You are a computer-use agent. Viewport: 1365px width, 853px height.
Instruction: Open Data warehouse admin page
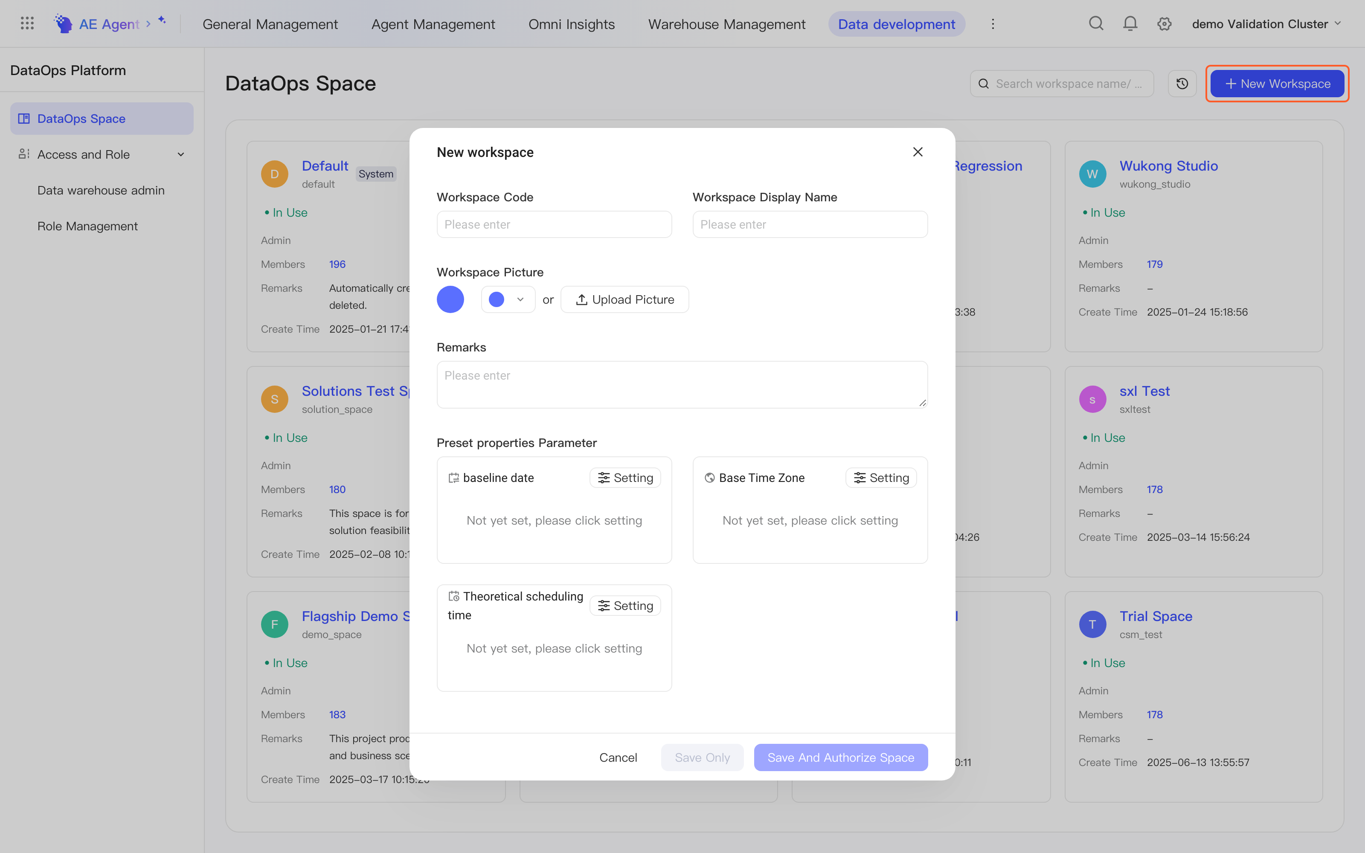click(x=101, y=190)
